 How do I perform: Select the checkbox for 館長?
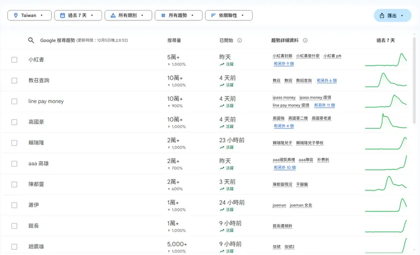14,226
